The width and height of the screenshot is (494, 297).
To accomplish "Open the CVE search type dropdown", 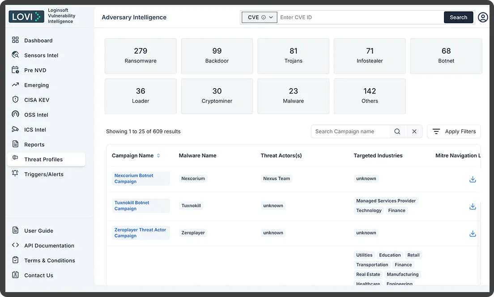I will coord(259,17).
